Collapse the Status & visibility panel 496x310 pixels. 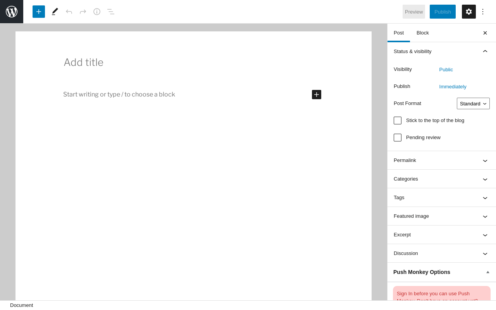[x=442, y=52]
